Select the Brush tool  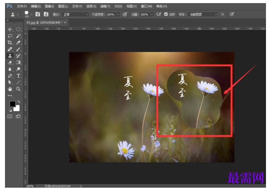tap(18, 49)
